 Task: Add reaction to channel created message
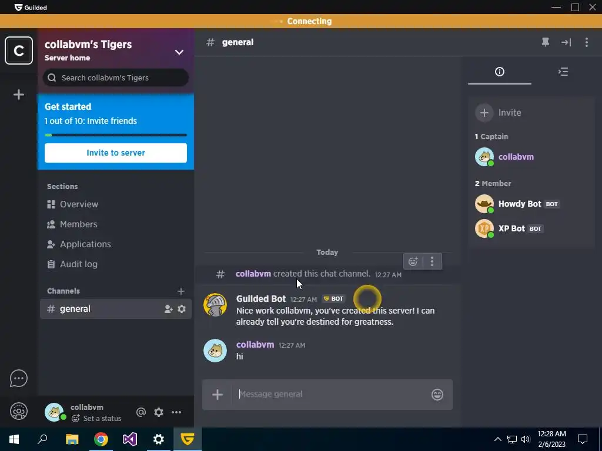413,261
